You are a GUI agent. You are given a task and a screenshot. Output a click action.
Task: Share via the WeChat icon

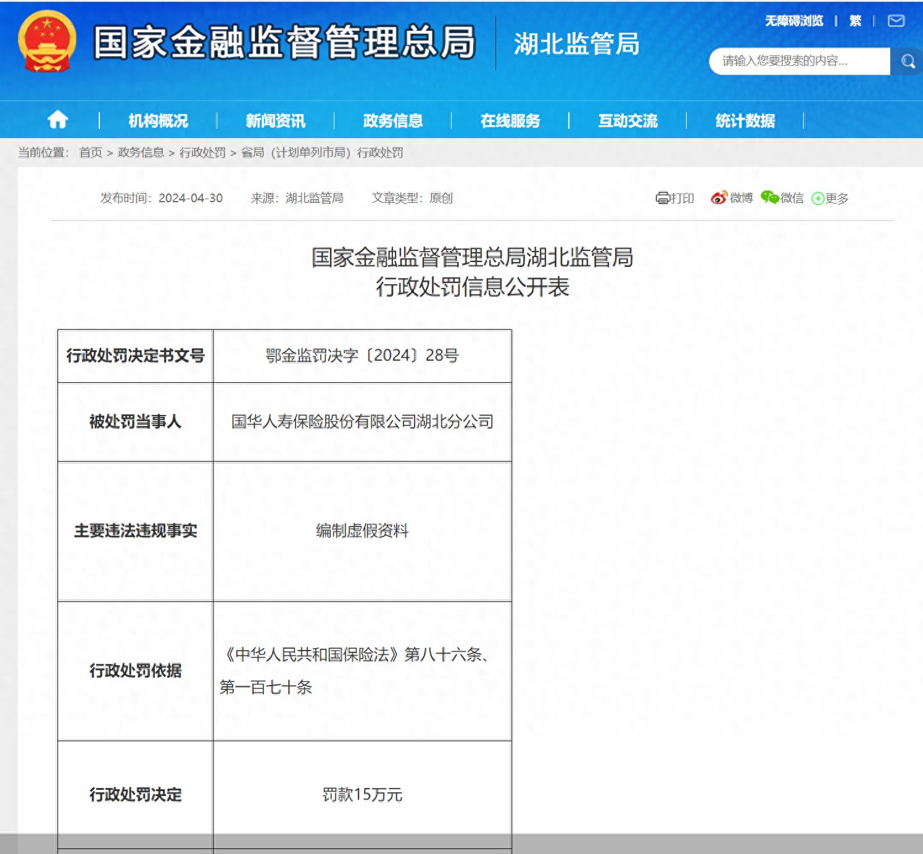point(769,197)
